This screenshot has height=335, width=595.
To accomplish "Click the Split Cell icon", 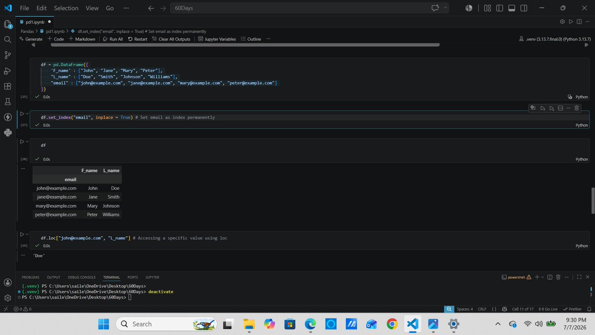I will click(x=560, y=108).
